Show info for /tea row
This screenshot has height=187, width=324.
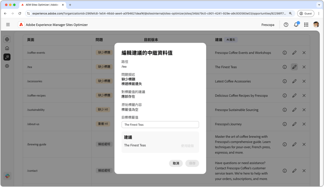(285, 67)
